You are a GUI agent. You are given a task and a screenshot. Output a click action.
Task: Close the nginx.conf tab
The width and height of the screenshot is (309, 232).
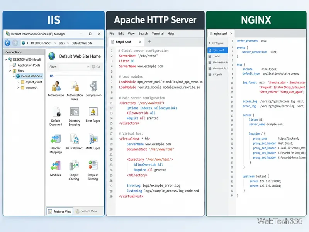tap(231, 34)
